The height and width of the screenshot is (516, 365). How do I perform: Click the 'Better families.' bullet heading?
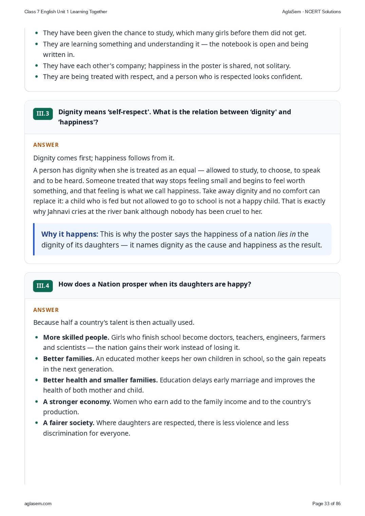pyautogui.click(x=69, y=359)
